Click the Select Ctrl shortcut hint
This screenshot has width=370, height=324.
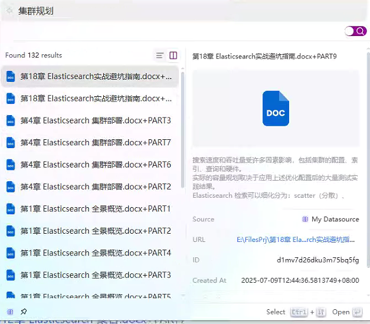[296, 312]
